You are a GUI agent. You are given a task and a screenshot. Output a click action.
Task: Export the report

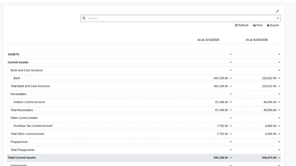tap(273, 25)
